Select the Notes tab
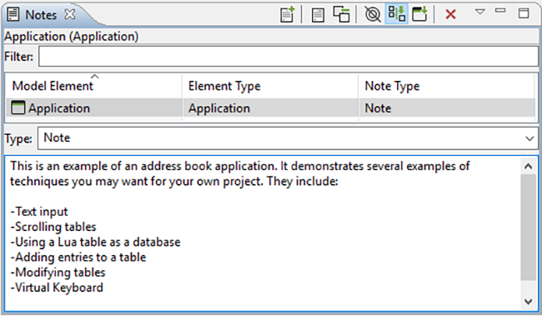Screen dimensions: 542x316 coord(41,15)
